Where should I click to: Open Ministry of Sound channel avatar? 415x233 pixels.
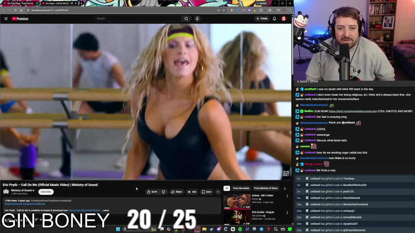tap(6, 192)
